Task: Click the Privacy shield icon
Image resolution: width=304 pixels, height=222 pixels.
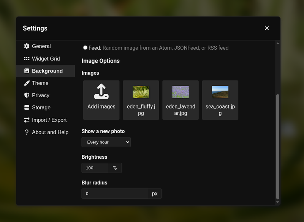Action: click(27, 95)
